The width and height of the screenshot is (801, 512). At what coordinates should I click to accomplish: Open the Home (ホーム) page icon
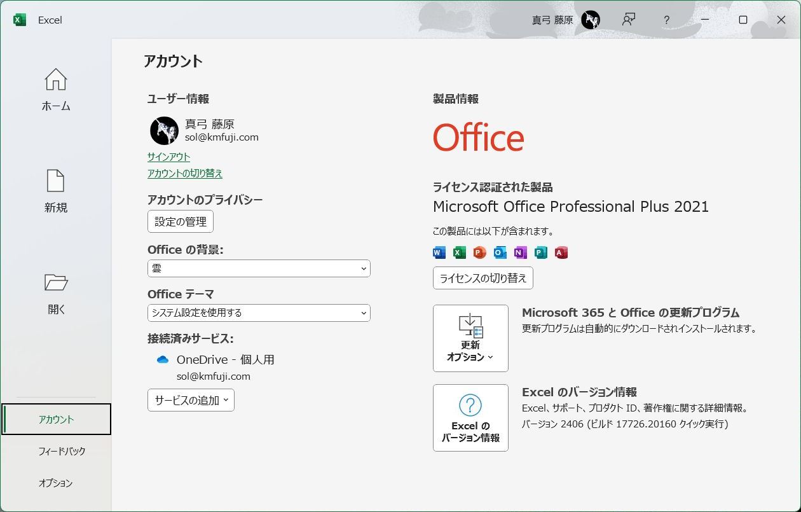[x=56, y=80]
